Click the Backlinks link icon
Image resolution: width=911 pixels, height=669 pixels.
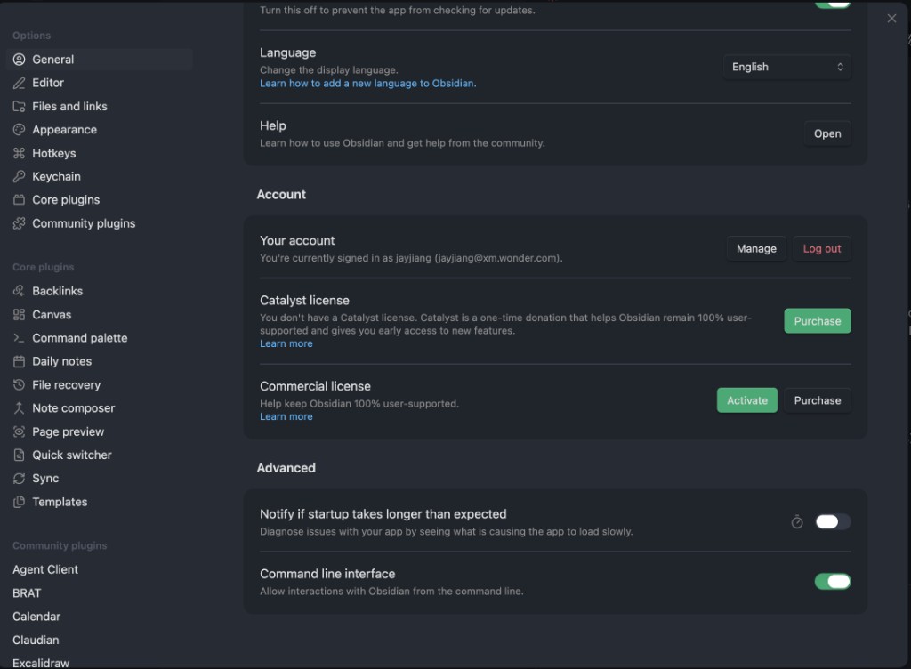point(20,291)
